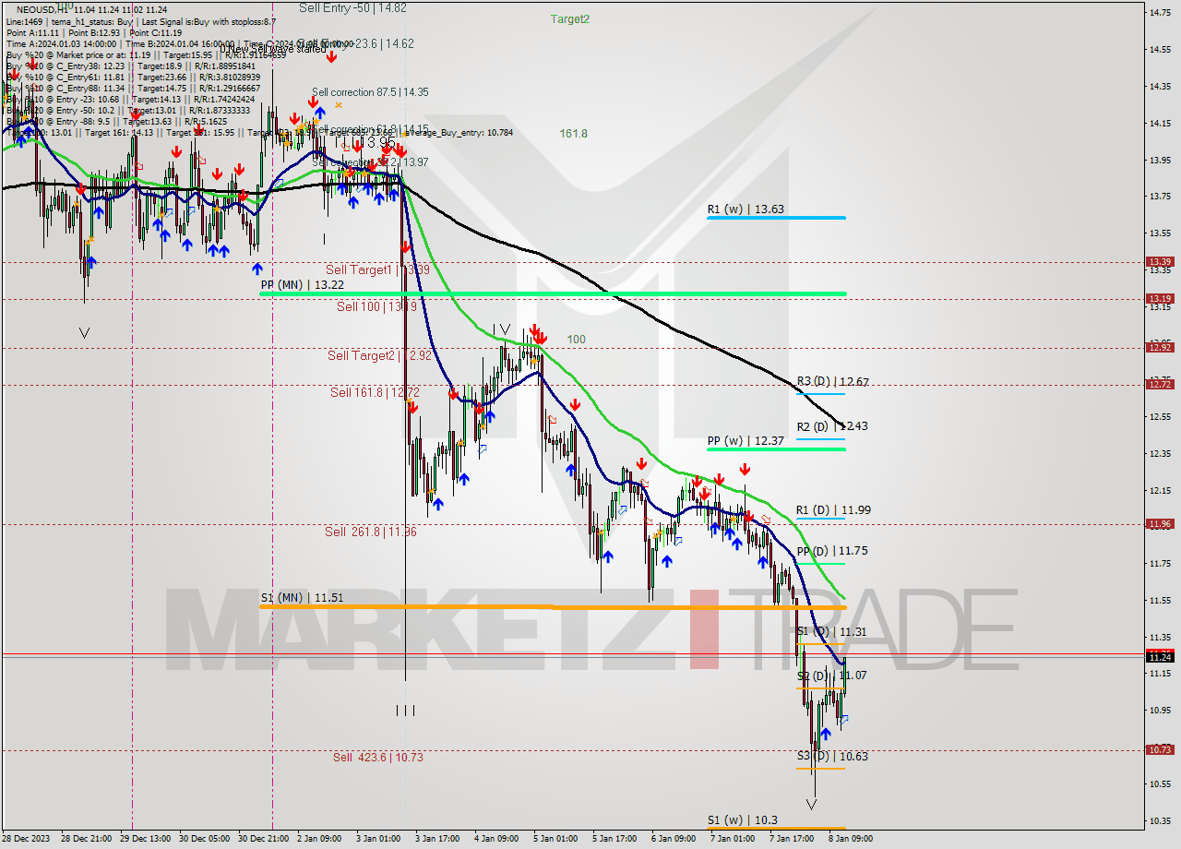Click the red 13.19 price tag on the axis
Viewport: 1181px width, 849px height.
pos(1160,299)
